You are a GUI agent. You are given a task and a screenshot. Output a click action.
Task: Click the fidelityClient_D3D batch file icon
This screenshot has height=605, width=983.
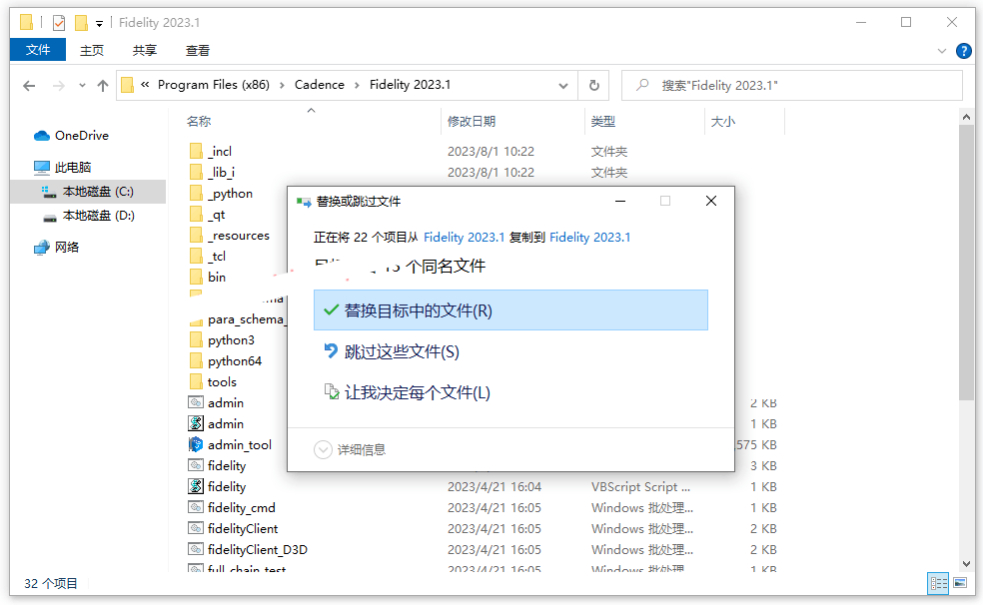196,550
